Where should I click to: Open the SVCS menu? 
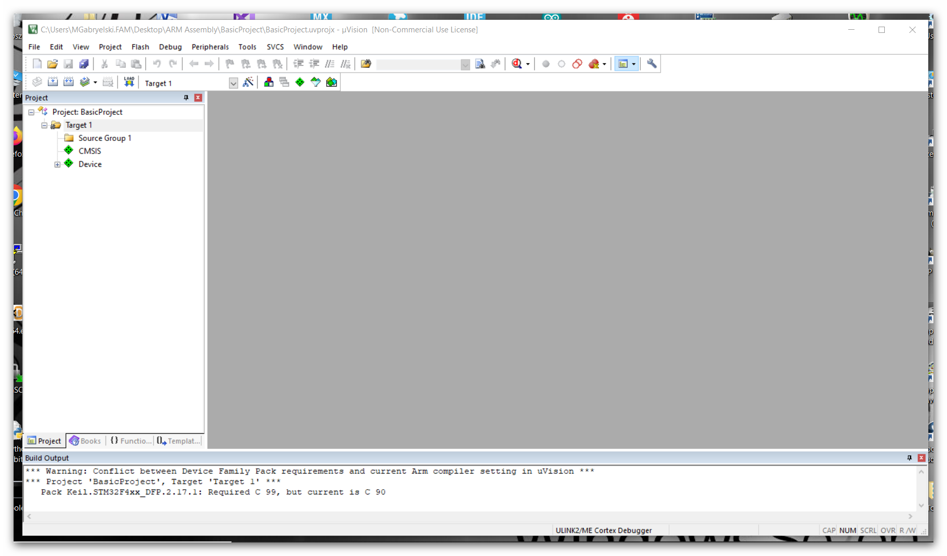click(x=275, y=47)
